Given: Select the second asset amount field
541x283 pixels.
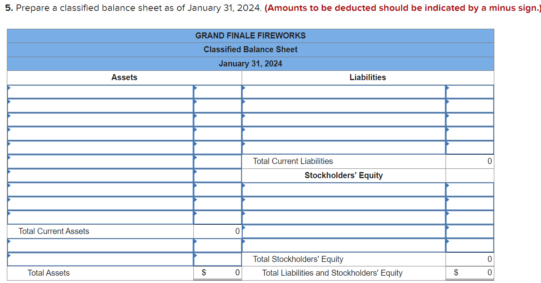Looking at the screenshot, I should coord(218,106).
